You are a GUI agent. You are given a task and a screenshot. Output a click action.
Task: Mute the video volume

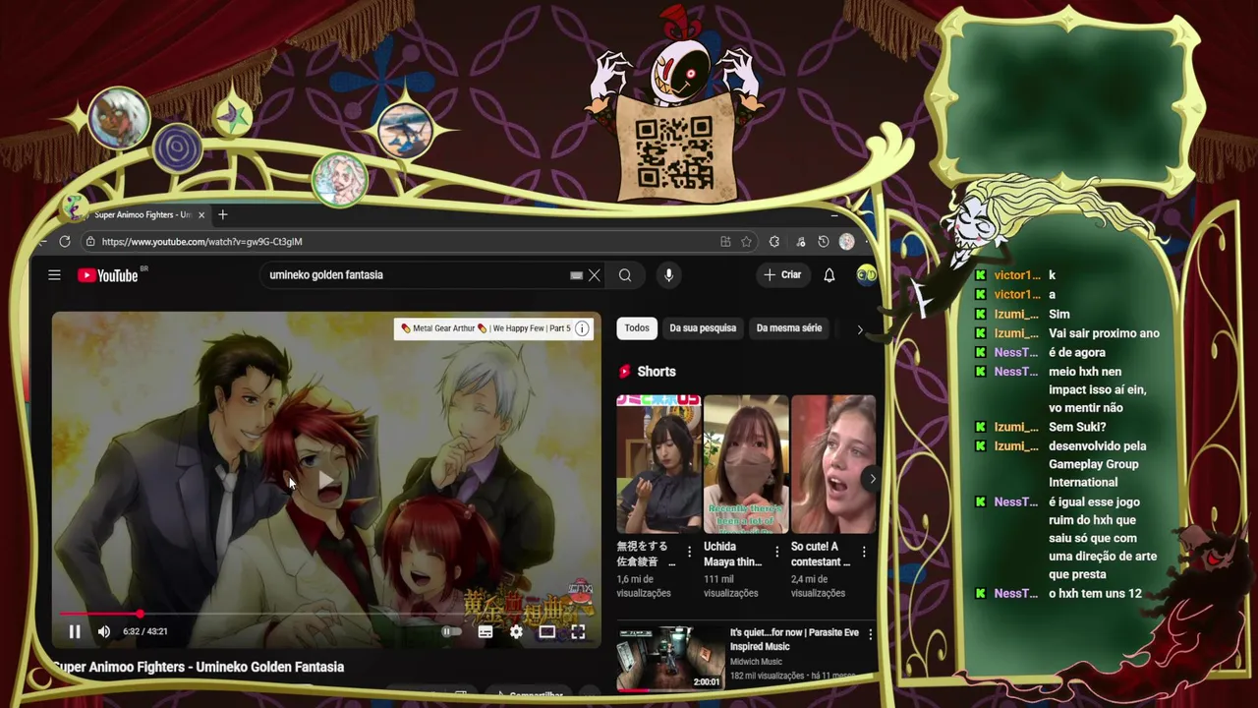pyautogui.click(x=104, y=631)
